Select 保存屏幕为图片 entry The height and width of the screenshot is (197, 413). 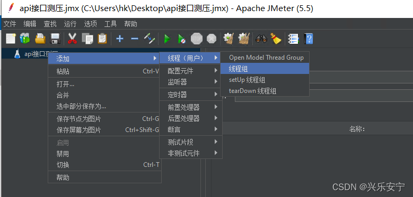pos(104,130)
